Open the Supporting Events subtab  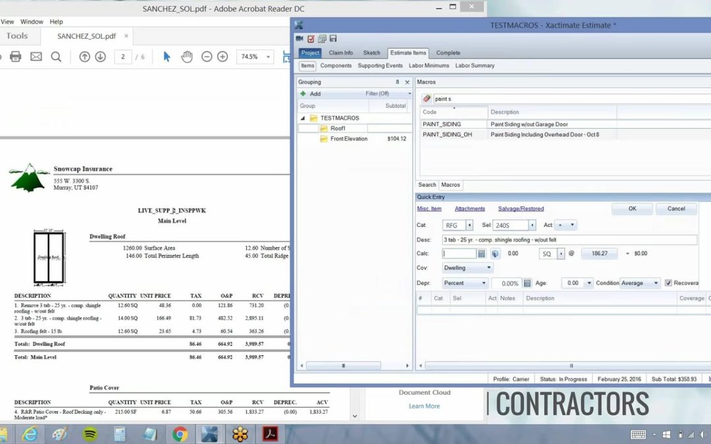click(x=380, y=66)
